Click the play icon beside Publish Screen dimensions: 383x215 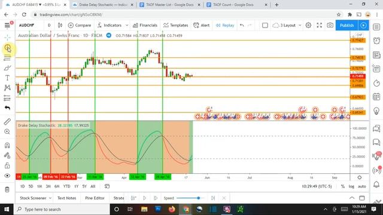[363, 25]
